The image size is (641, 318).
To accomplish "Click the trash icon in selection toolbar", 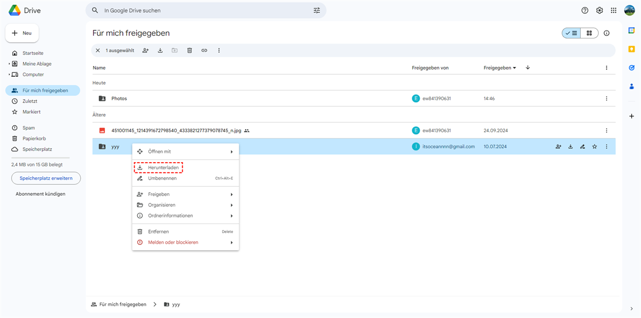I will click(x=190, y=51).
